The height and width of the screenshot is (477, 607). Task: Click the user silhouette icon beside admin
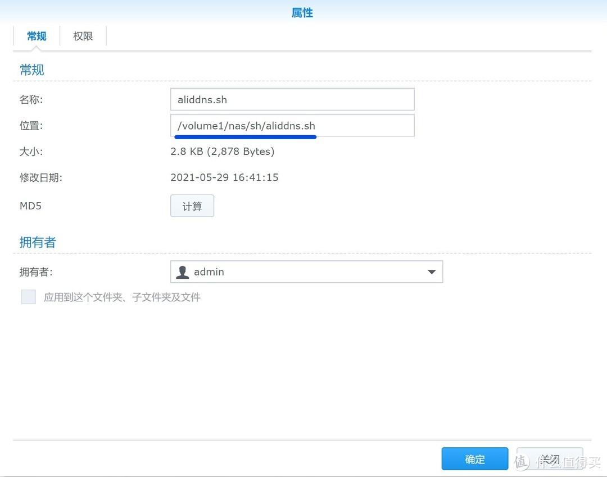click(x=182, y=272)
